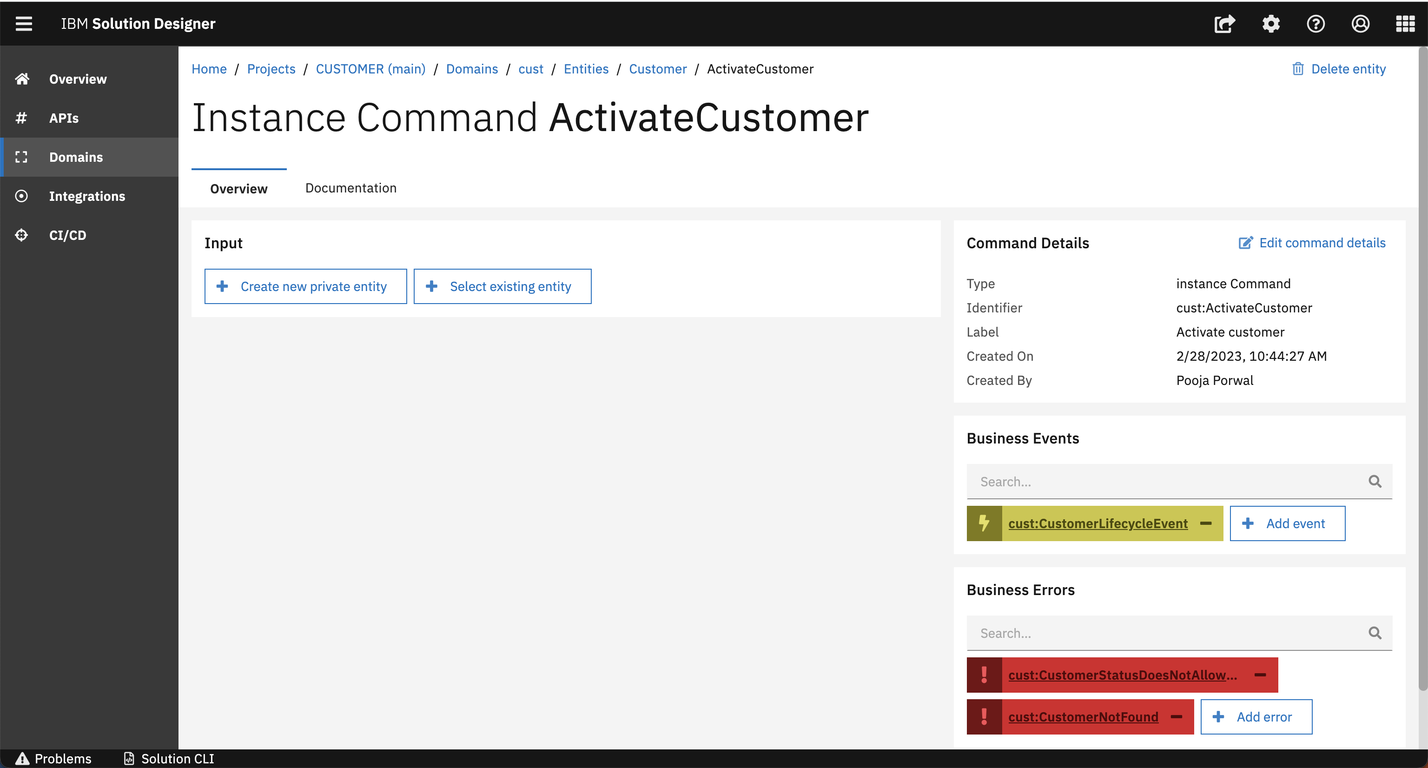
Task: Select the Overview tab
Action: tap(238, 189)
